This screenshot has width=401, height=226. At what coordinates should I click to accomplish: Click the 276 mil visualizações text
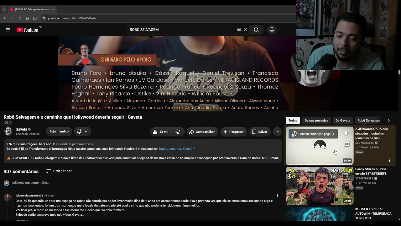(22, 144)
